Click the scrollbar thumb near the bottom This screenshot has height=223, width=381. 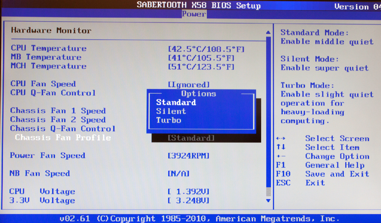[268, 191]
